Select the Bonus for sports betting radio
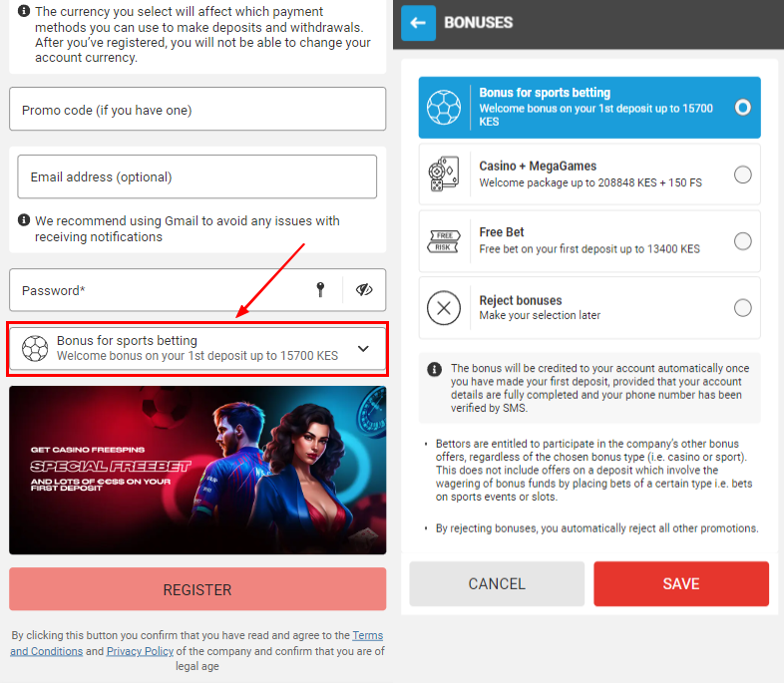 (742, 107)
